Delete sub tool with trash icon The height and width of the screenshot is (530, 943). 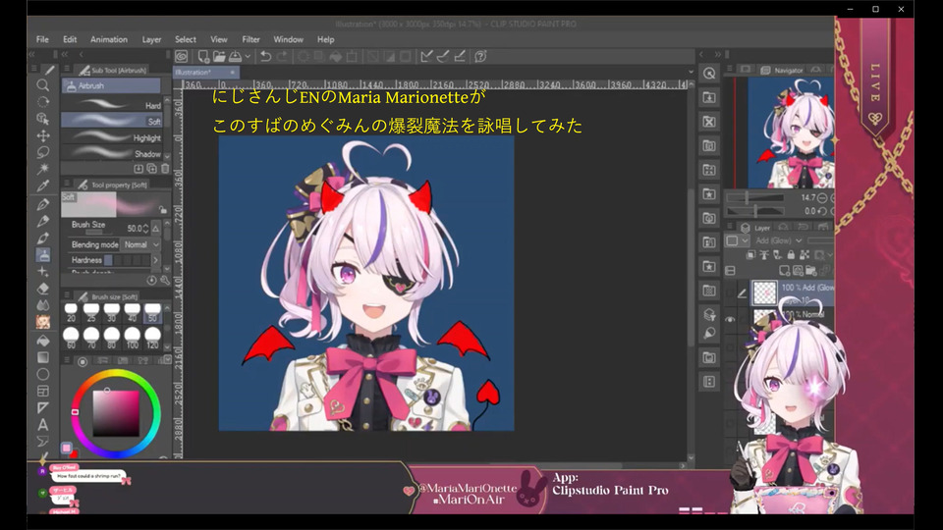click(165, 169)
